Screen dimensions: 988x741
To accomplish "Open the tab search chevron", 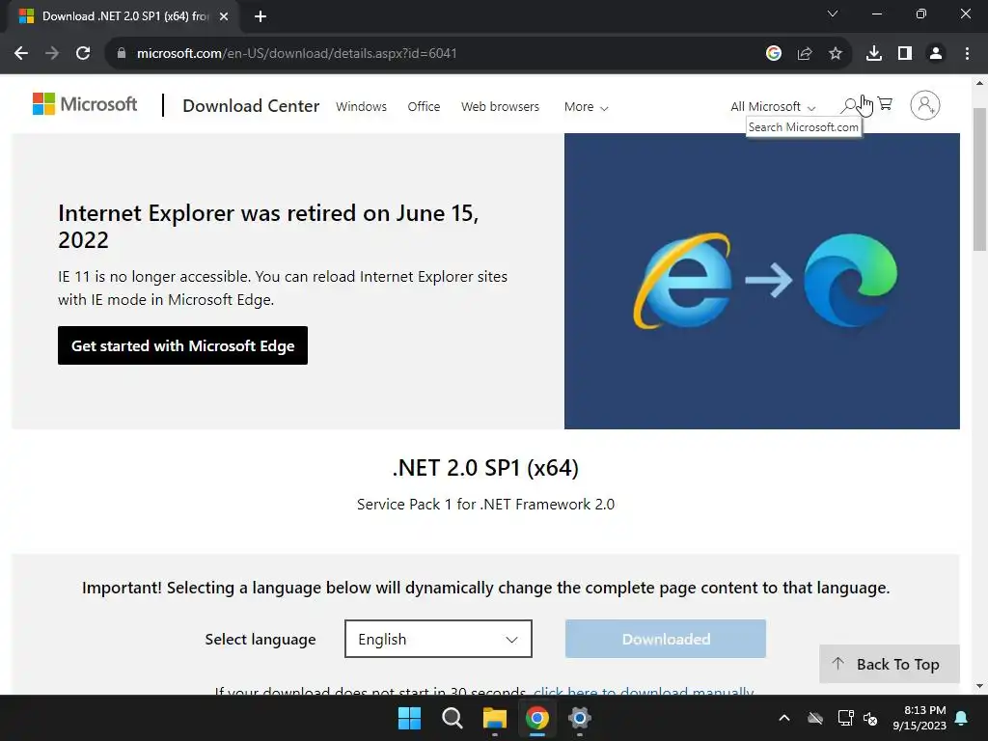I will click(833, 14).
